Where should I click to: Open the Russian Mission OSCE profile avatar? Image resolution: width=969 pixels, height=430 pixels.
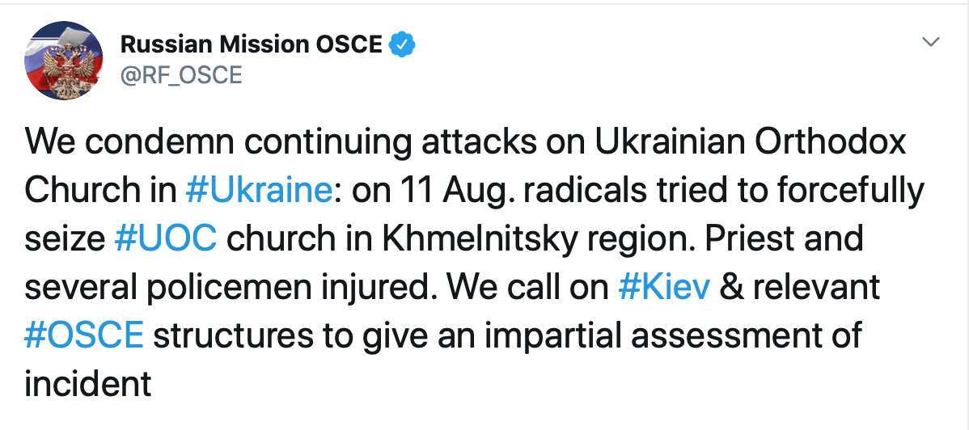64,61
